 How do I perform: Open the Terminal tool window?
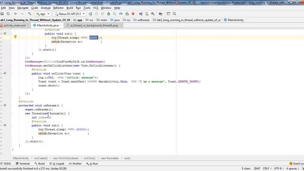(x=23, y=163)
